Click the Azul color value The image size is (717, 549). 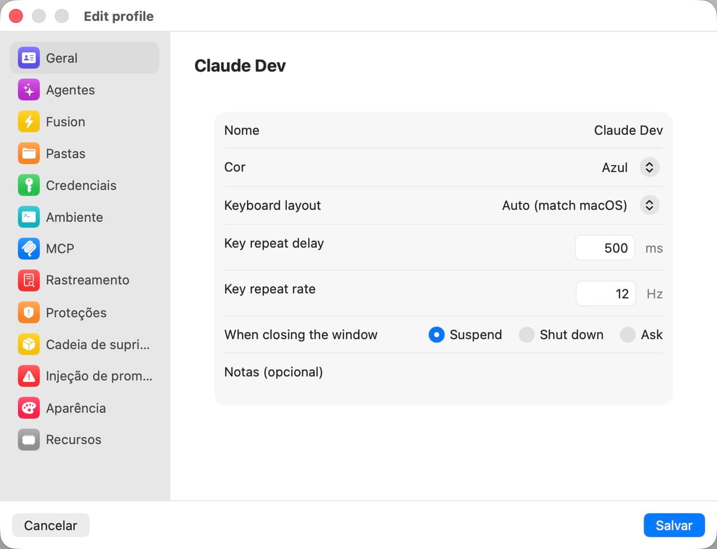(614, 168)
